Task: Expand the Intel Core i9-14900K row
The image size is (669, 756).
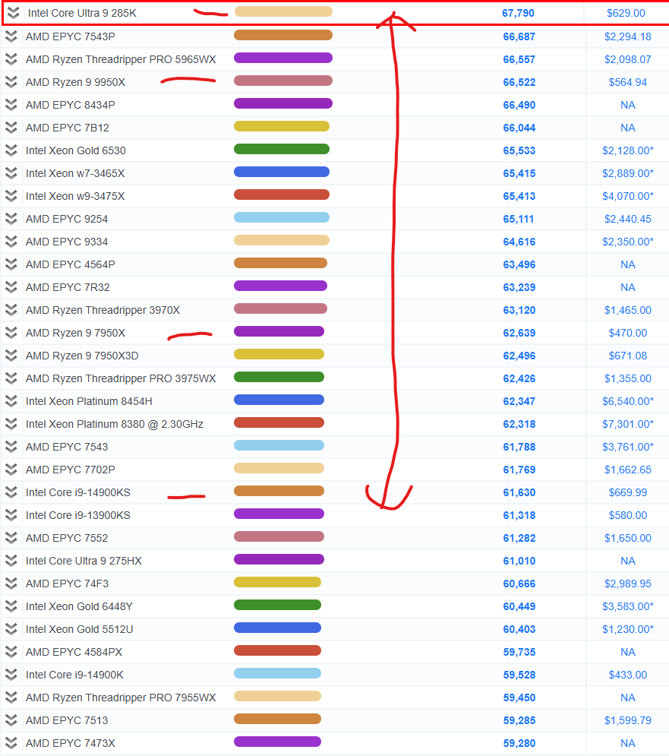Action: 11,675
